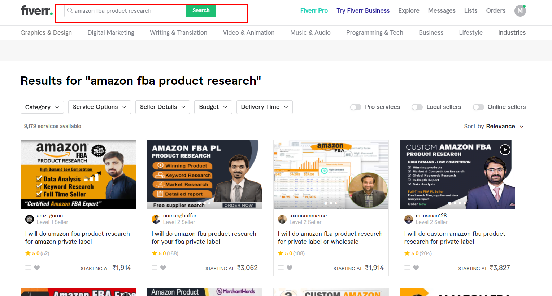This screenshot has height=296, width=552.
Task: Open Sort by Relevance dropdown
Action: pos(494,126)
